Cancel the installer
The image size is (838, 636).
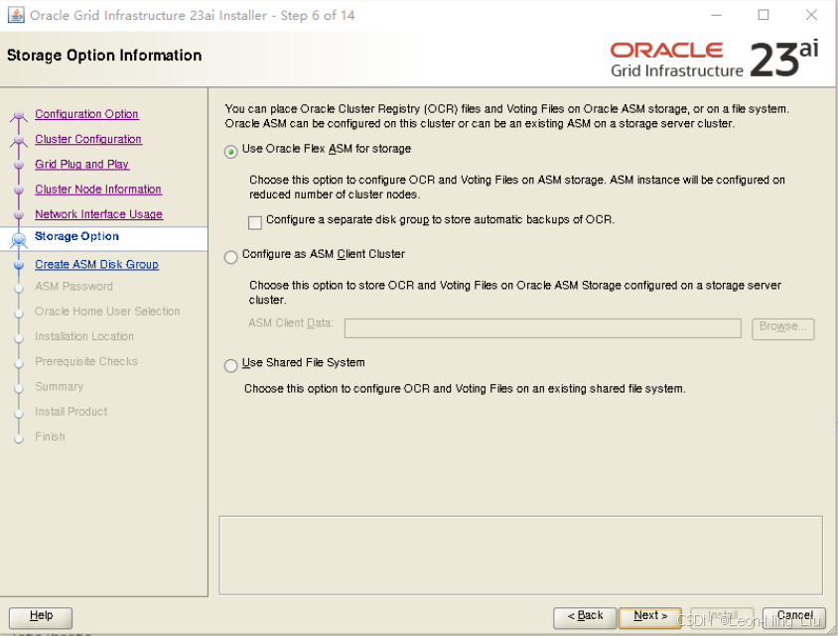(x=794, y=617)
